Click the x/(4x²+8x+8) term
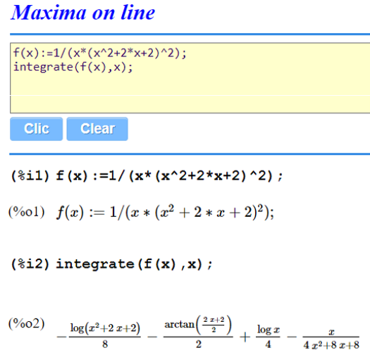 331,339
